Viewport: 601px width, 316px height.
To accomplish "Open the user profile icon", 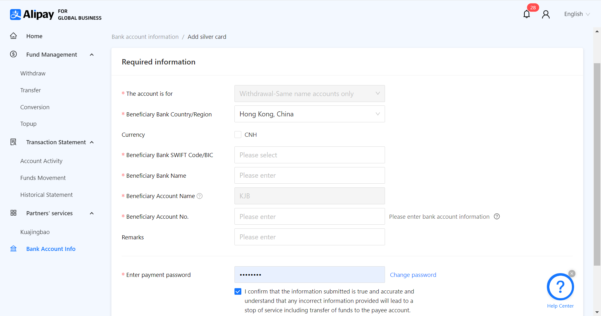I will (546, 14).
